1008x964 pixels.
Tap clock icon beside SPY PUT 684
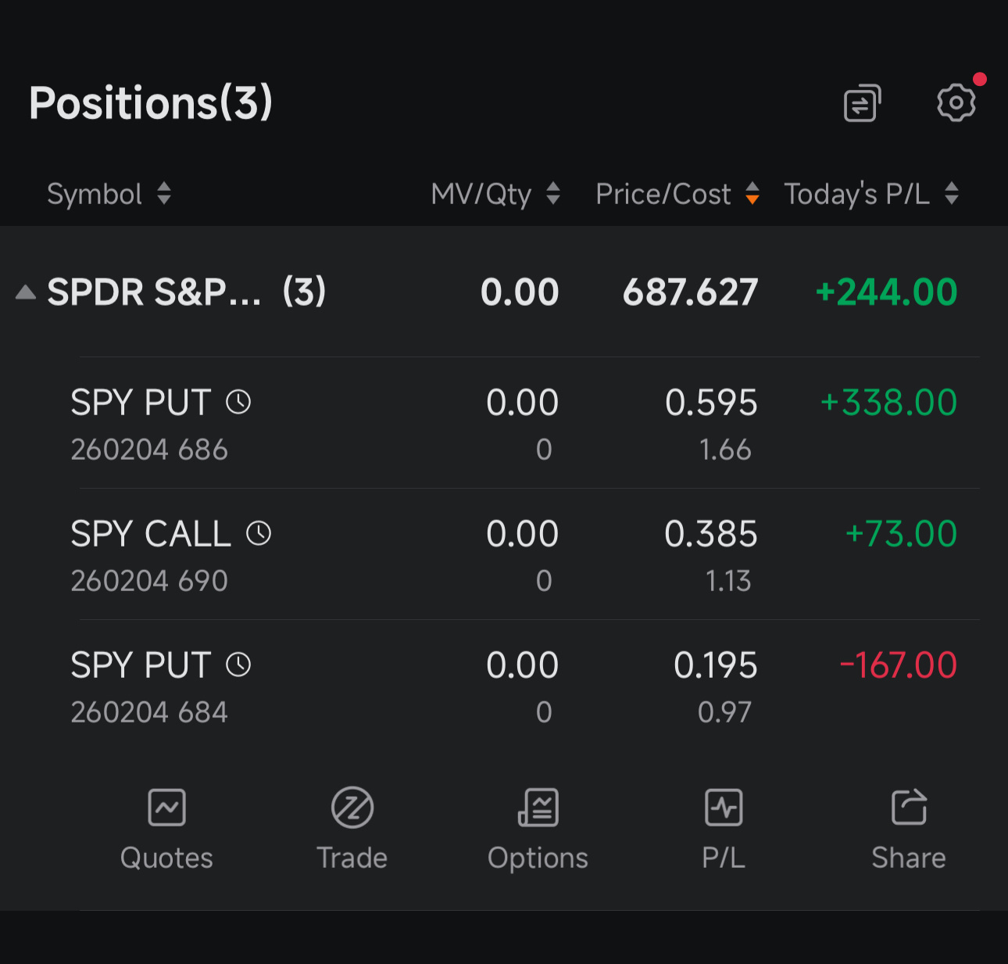238,665
